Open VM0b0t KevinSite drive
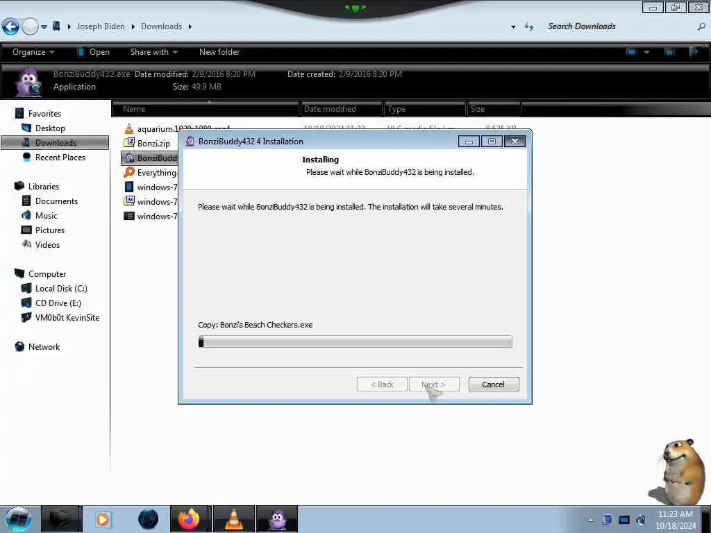This screenshot has height=533, width=711. coord(67,317)
